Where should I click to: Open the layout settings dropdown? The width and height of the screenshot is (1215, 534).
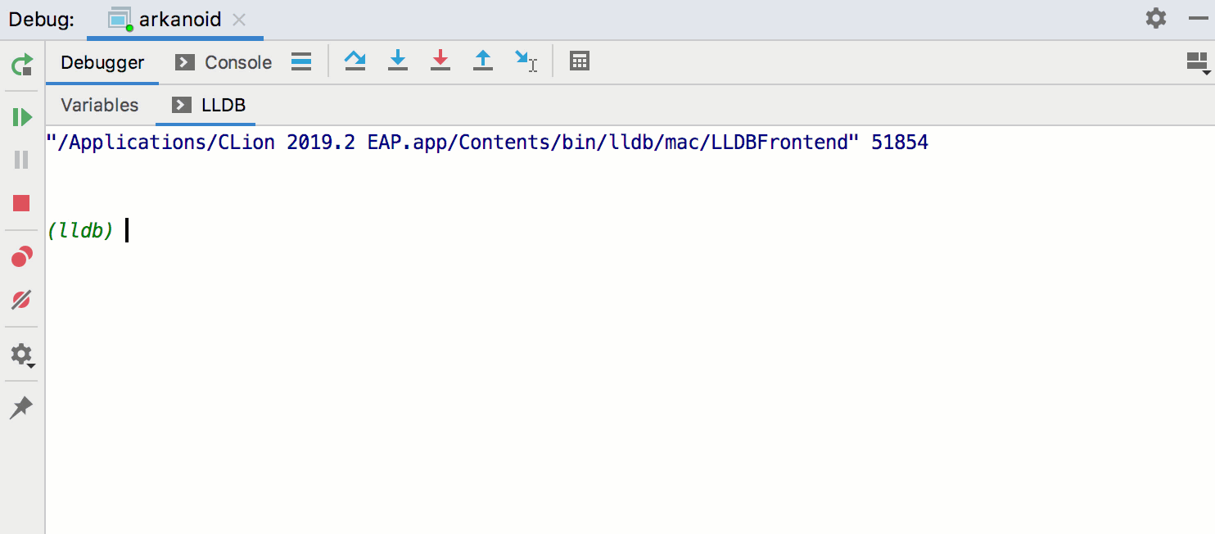(1196, 61)
